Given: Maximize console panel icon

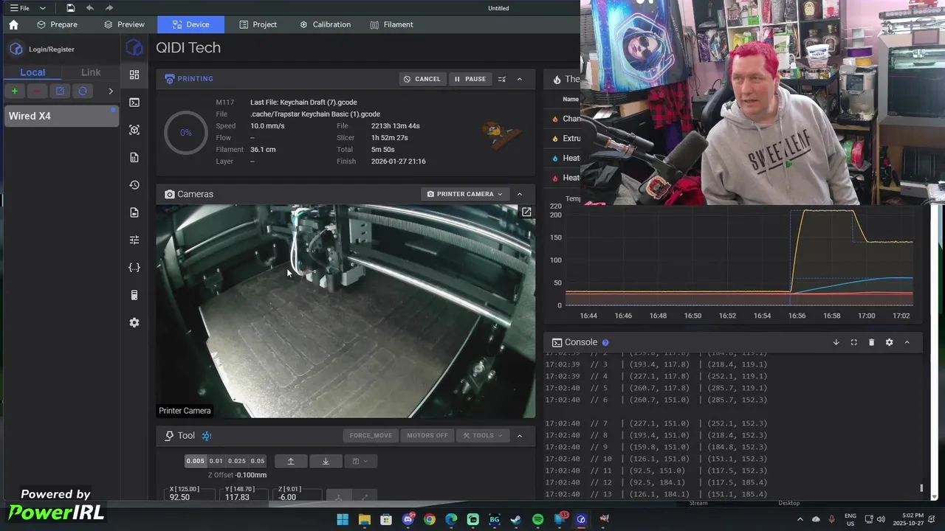Looking at the screenshot, I should (853, 342).
